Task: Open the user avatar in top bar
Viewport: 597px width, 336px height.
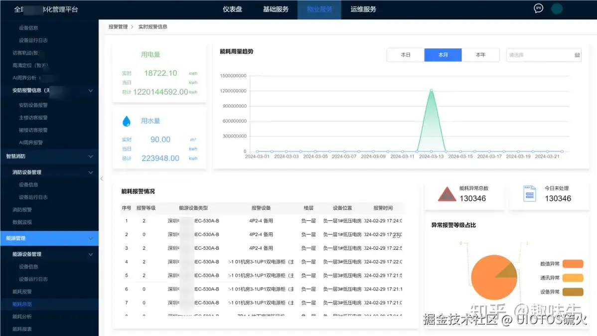Action: pyautogui.click(x=557, y=9)
